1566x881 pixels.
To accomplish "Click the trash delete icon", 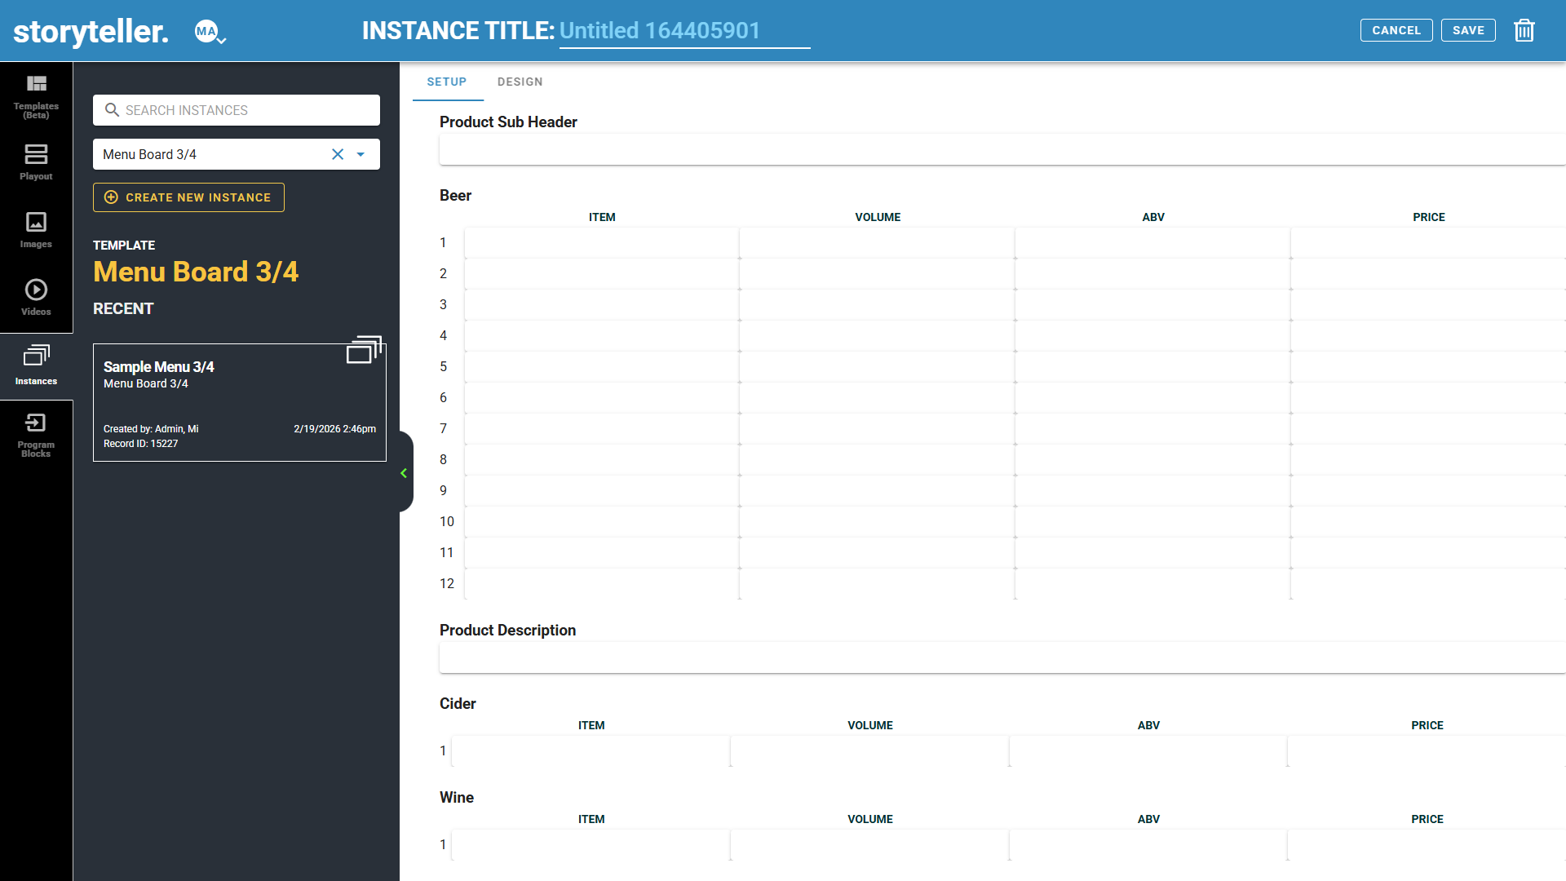I will 1524,31.
